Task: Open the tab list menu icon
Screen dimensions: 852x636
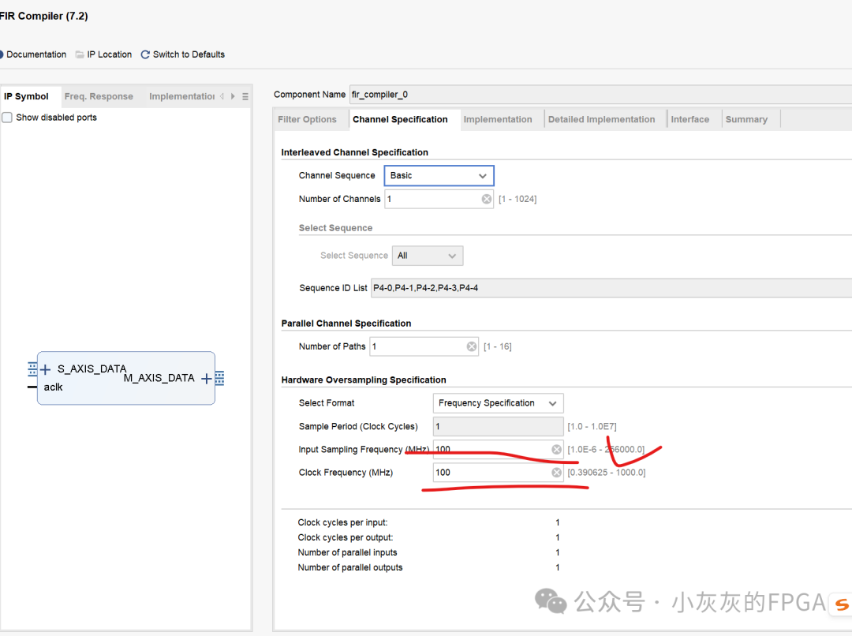Action: point(245,96)
